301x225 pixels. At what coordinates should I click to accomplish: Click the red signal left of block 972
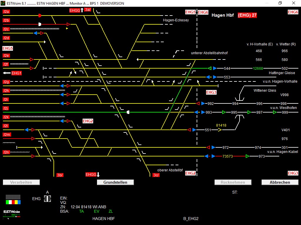point(208,148)
